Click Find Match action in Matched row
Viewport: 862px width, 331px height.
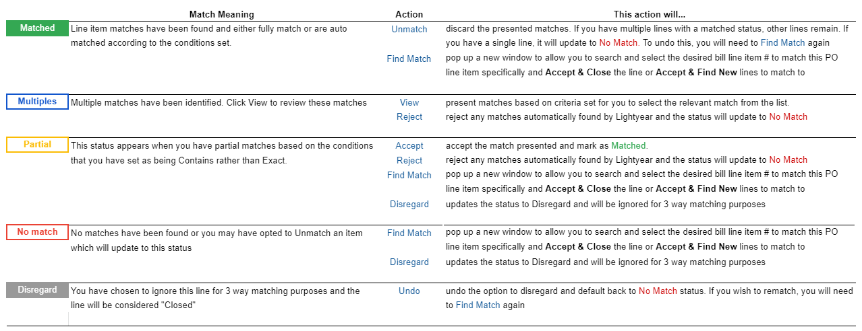[409, 59]
